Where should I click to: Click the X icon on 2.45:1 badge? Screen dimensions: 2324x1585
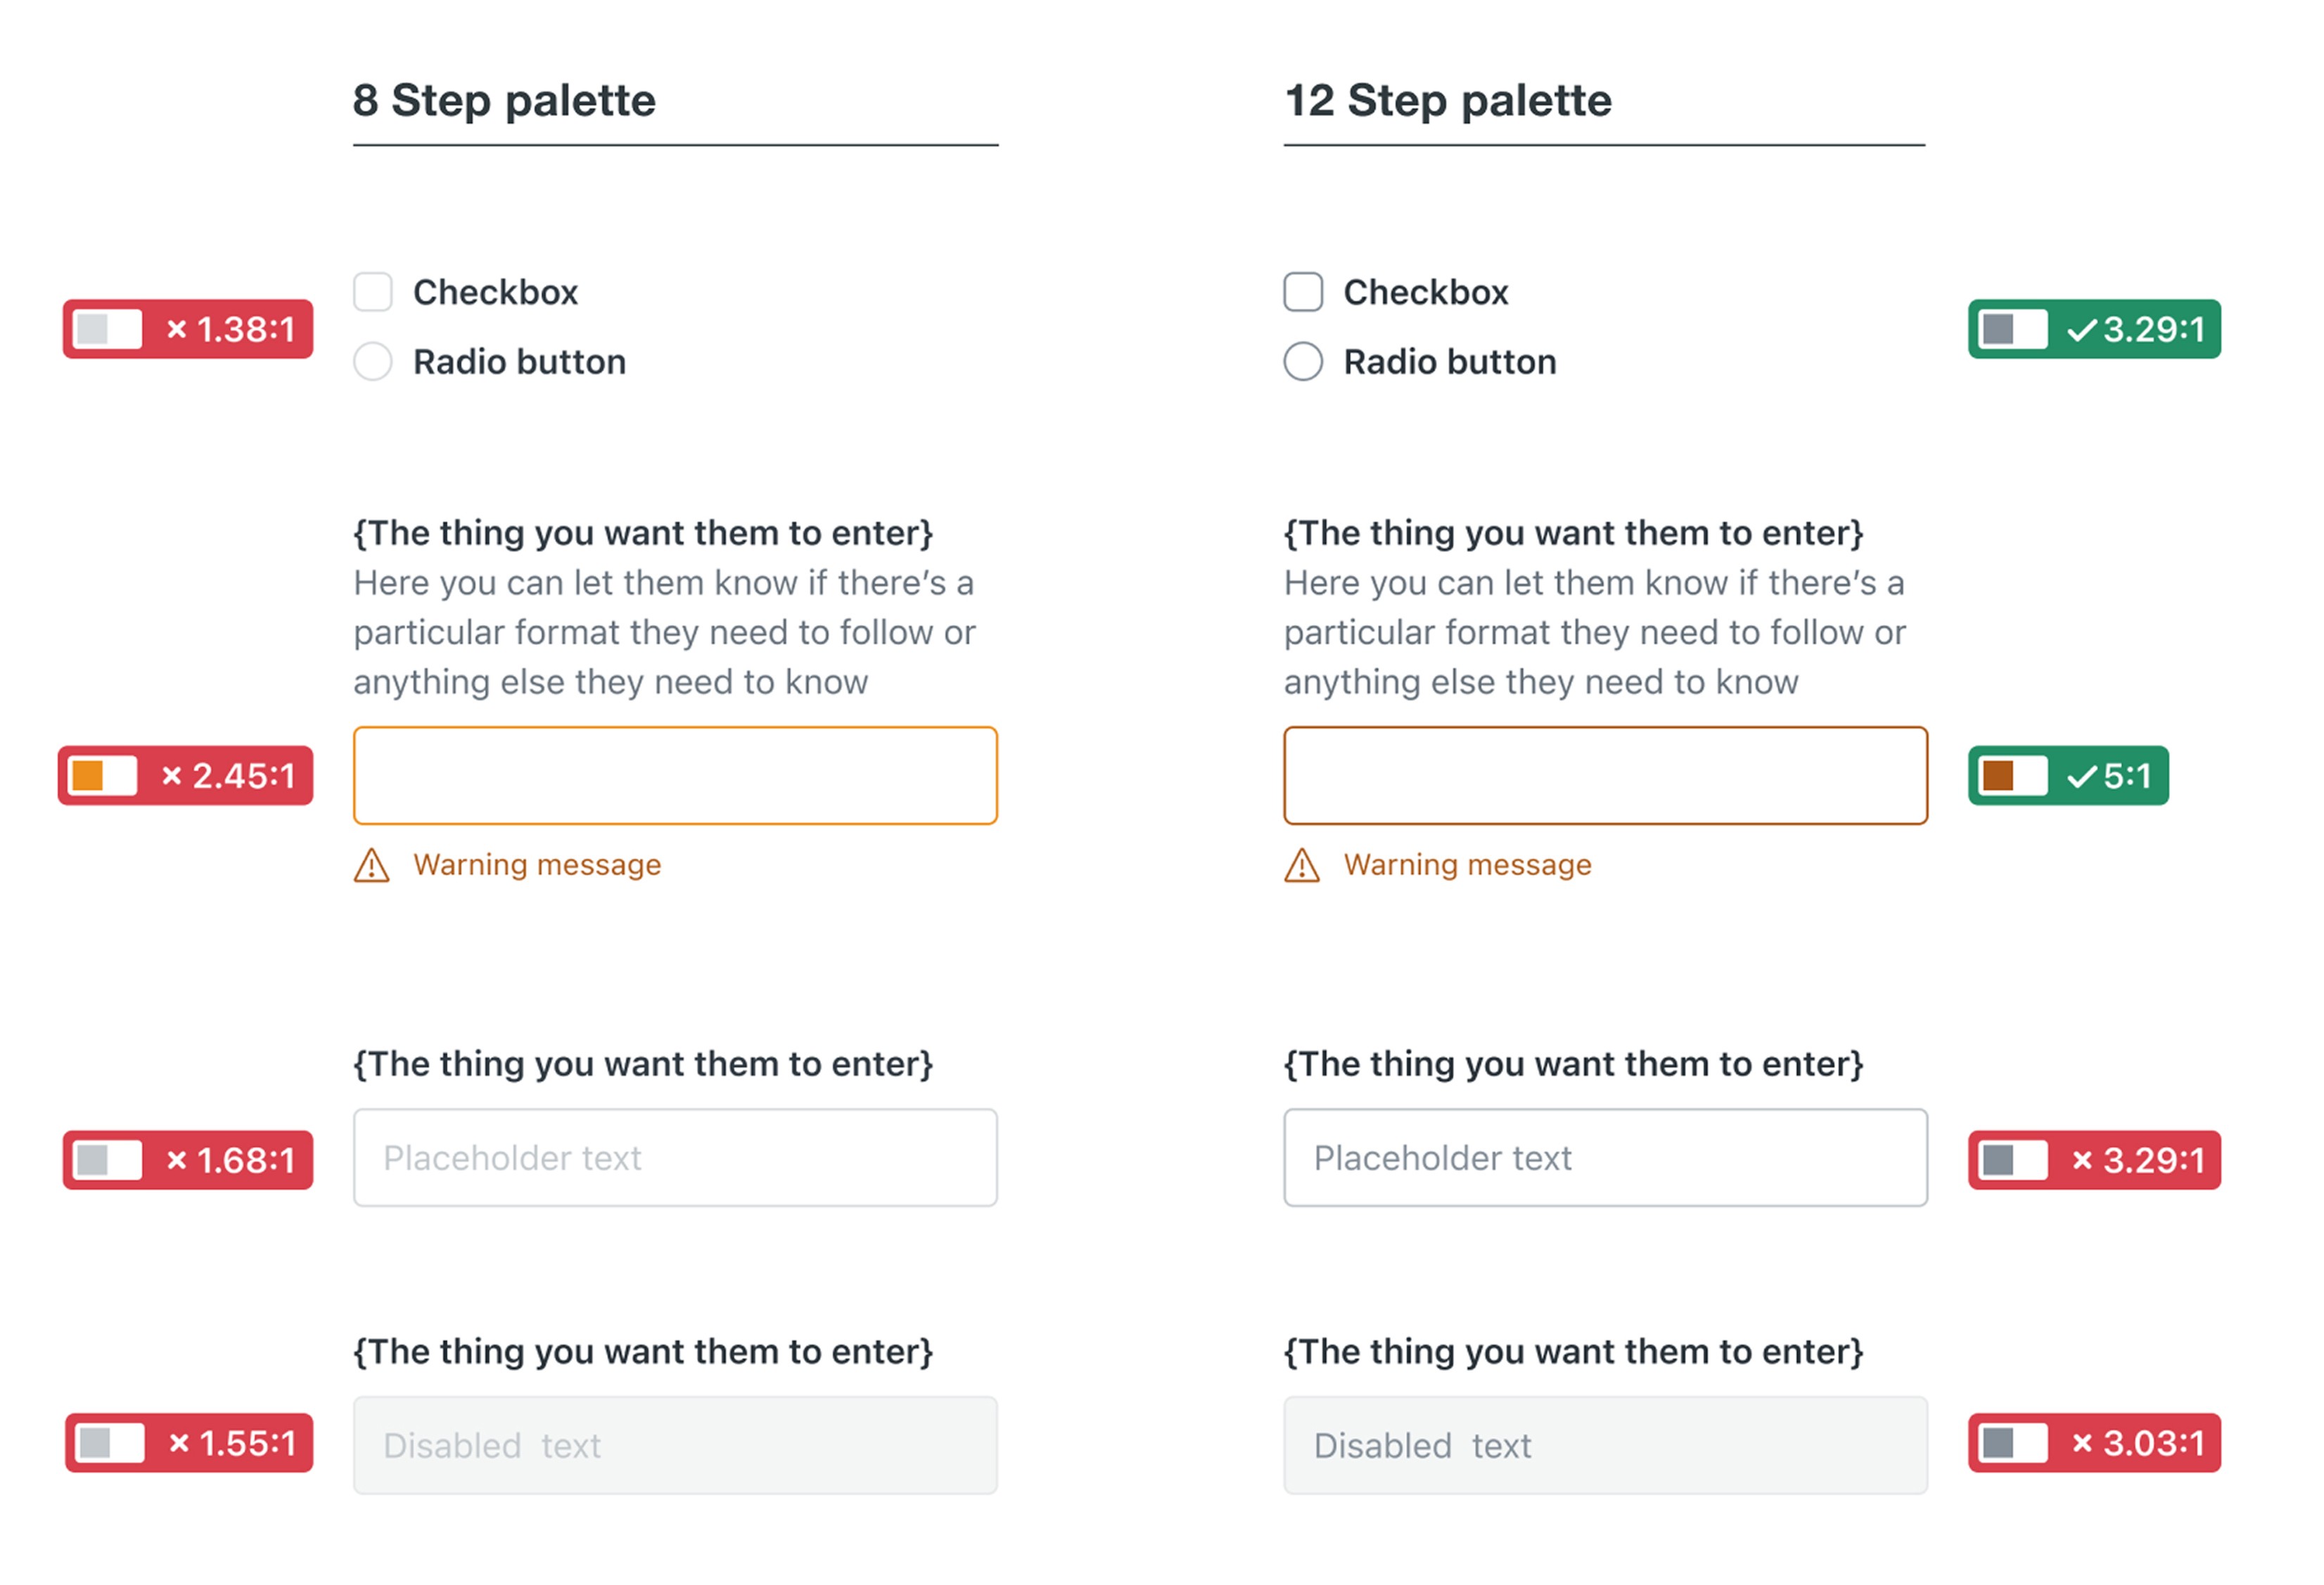point(171,776)
